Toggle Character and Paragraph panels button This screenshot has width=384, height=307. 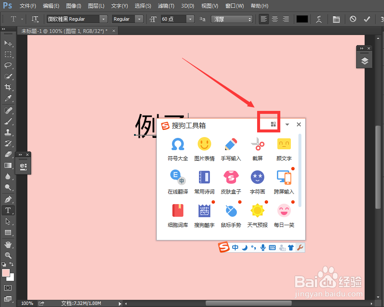(336, 19)
